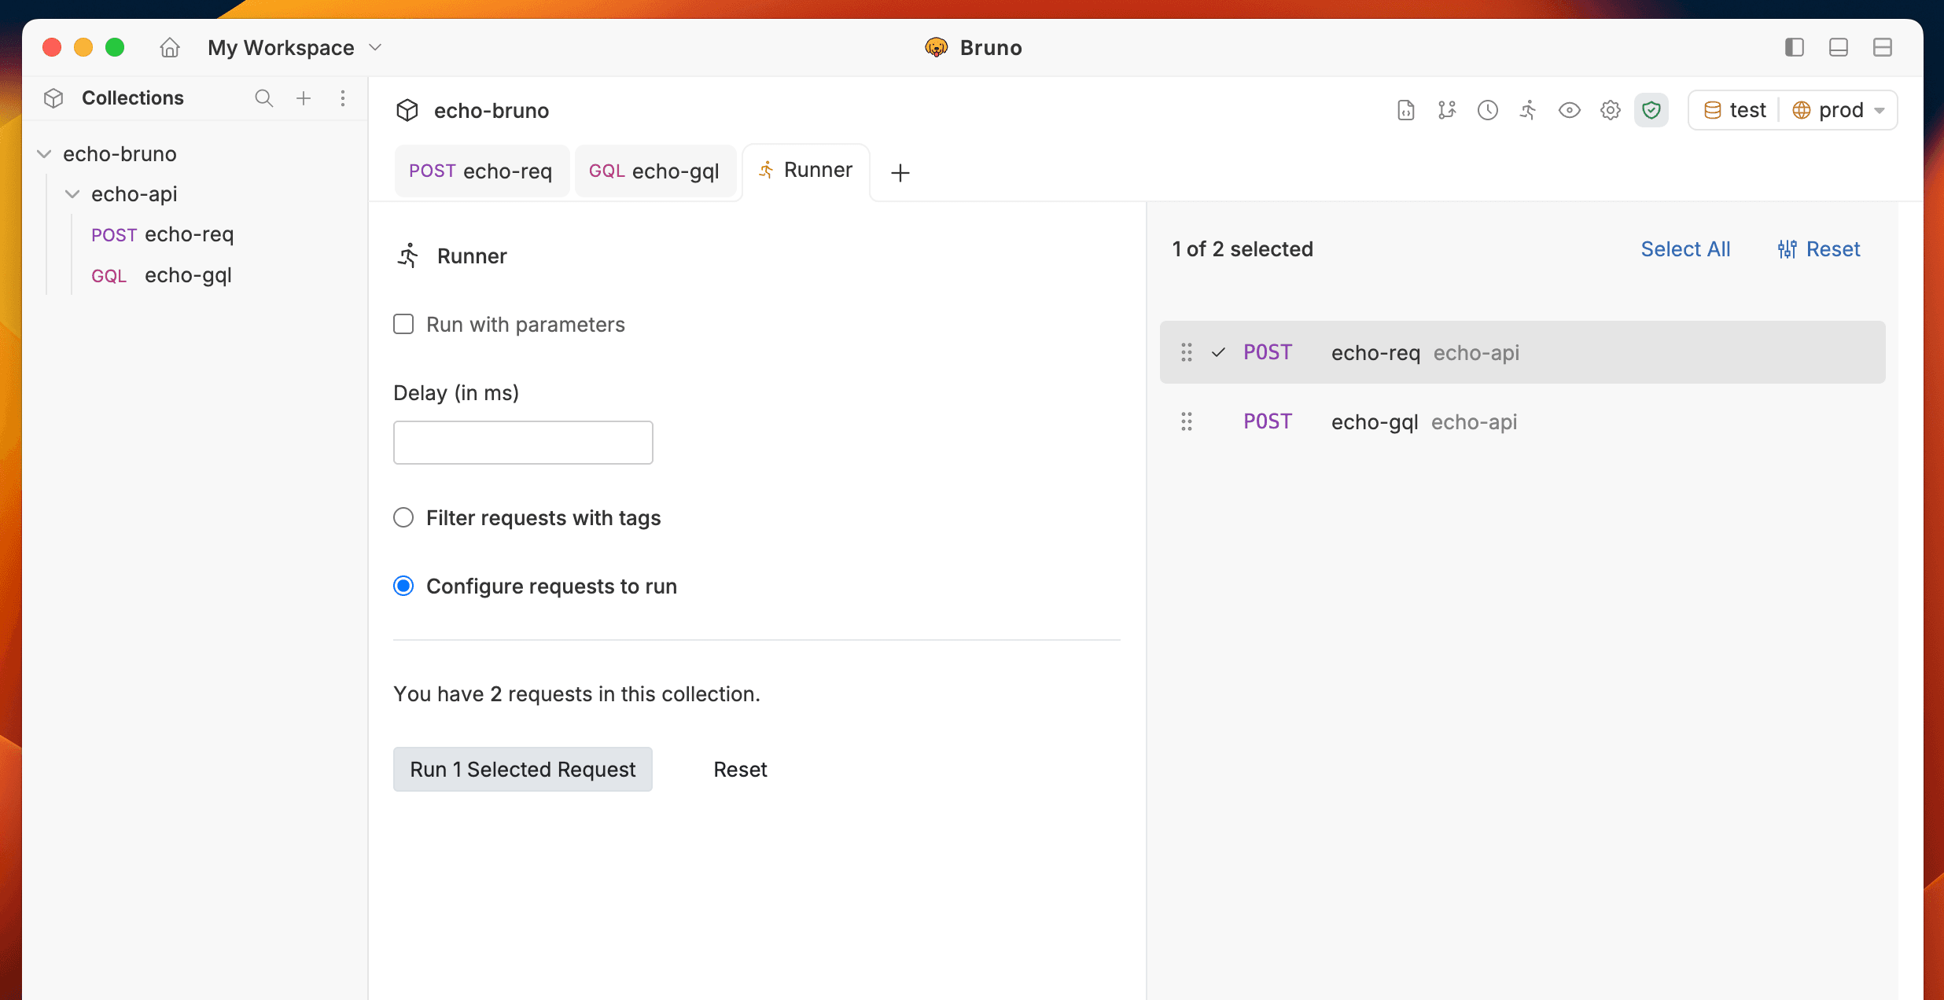Open collection settings gear icon
The width and height of the screenshot is (1944, 1000).
click(x=1610, y=110)
